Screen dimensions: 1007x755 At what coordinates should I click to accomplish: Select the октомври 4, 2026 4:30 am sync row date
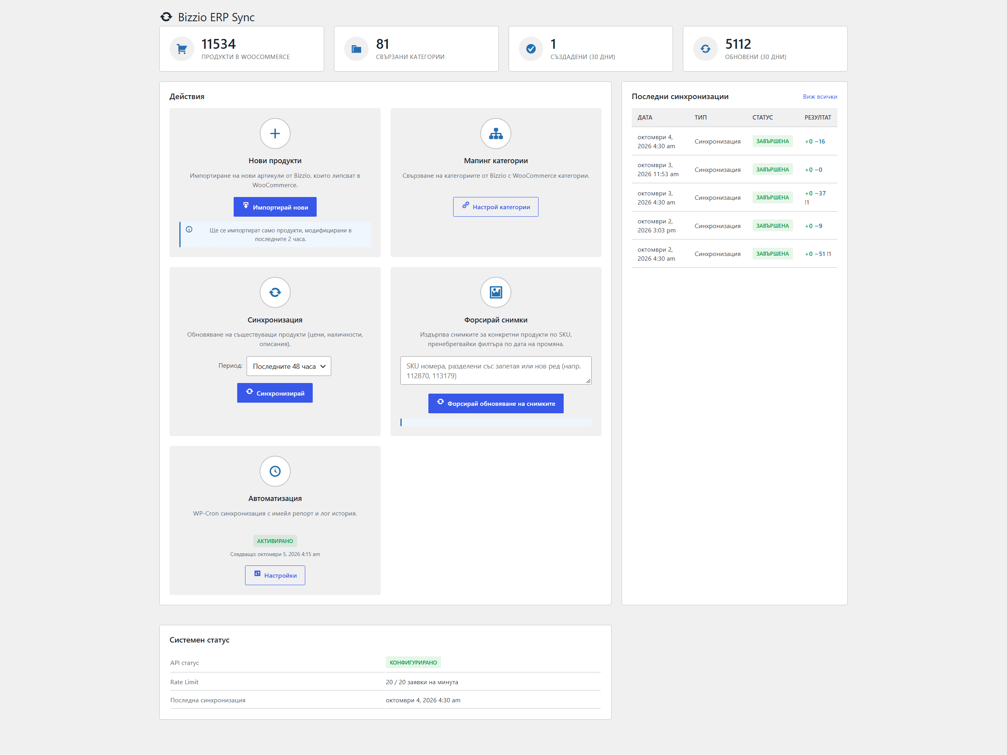[656, 142]
